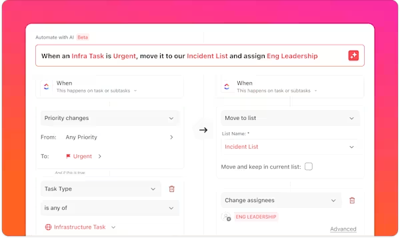This screenshot has width=400, height=240.
Task: Open the Move to list action dropdown
Action: [x=290, y=118]
